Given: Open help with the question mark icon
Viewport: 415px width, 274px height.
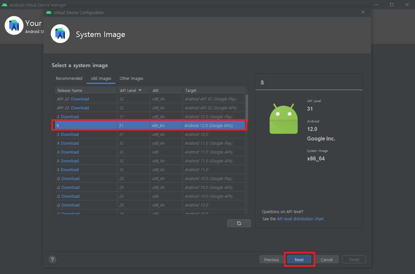Looking at the screenshot, I should pos(52,260).
